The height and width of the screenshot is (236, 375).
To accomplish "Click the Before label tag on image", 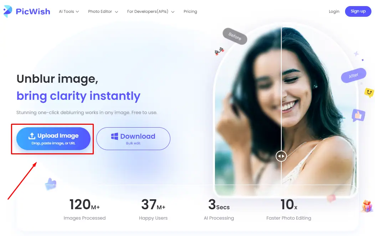I will point(235,36).
